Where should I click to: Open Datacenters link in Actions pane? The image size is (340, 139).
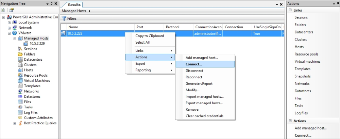pyautogui.click(x=304, y=32)
